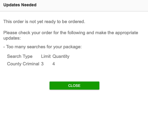The height and width of the screenshot is (113, 148).
Task: Click the word 'updates:' on the wrapped line
Action: tap(12, 38)
